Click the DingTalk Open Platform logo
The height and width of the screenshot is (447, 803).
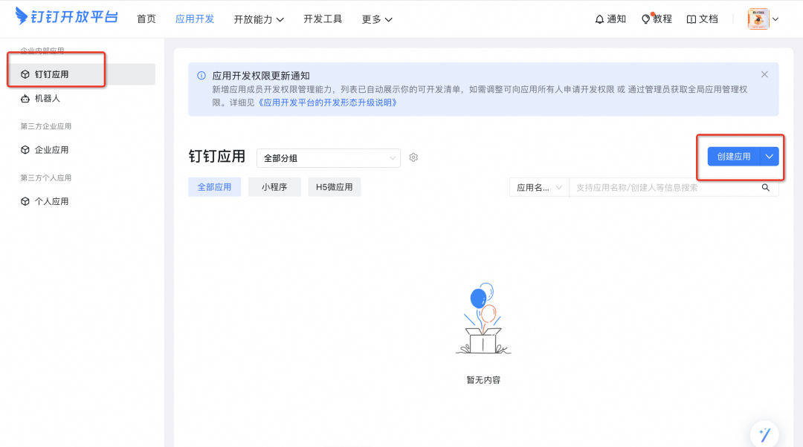pyautogui.click(x=67, y=18)
